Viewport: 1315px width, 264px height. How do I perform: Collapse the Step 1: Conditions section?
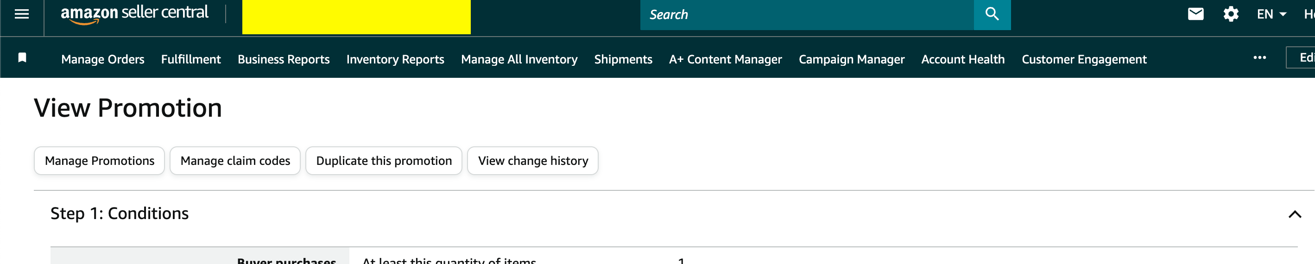point(1295,214)
